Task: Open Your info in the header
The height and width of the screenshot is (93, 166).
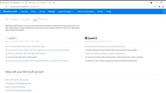Action: (24, 11)
